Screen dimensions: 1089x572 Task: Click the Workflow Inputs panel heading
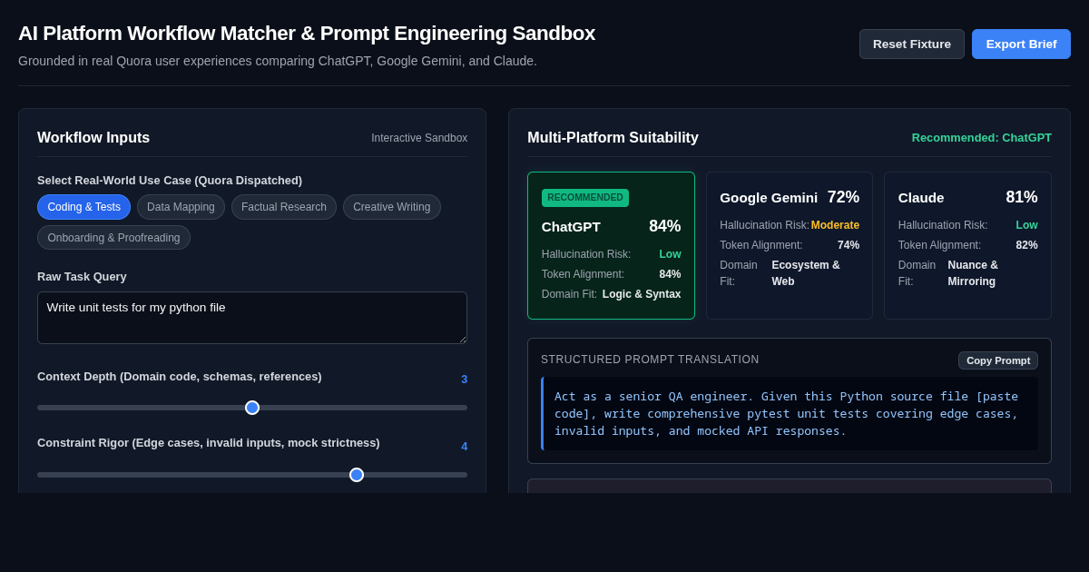93,138
